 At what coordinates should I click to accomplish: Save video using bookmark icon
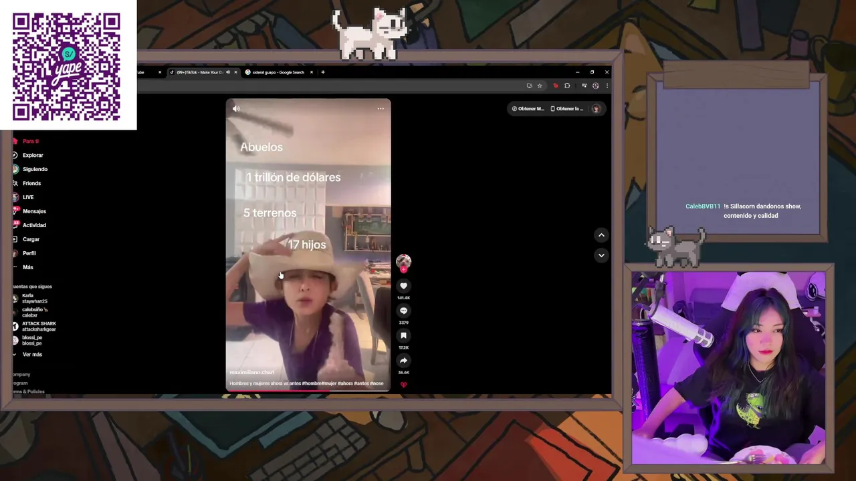pos(403,335)
